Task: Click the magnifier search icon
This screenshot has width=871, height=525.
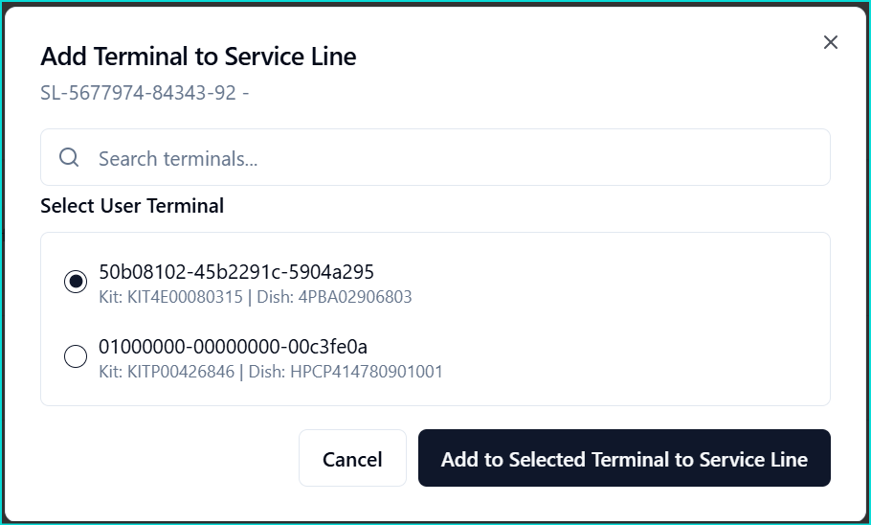Action: click(69, 157)
